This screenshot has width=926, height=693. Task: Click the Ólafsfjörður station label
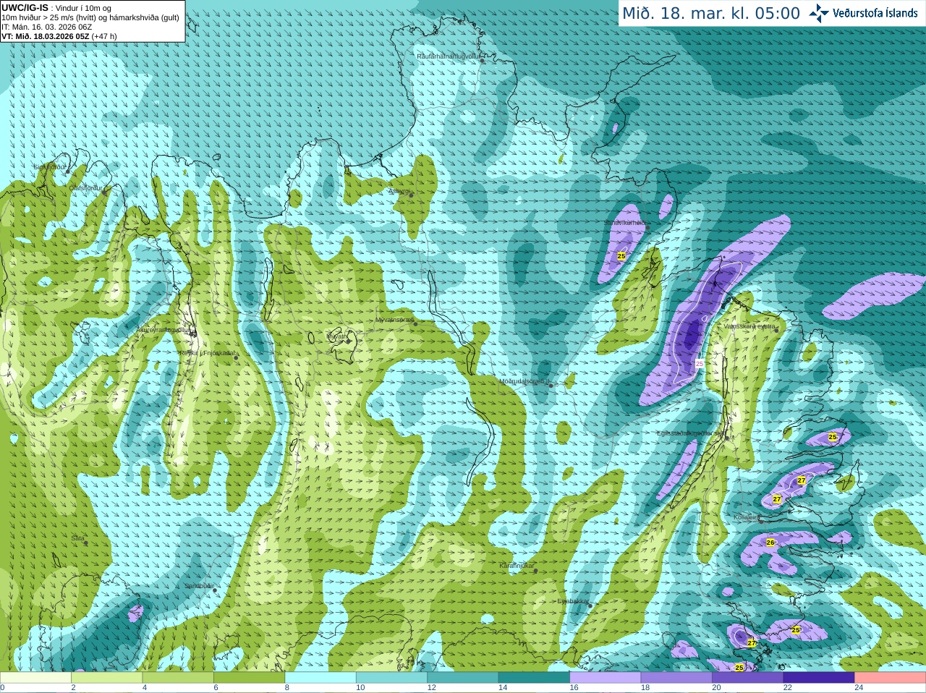(x=85, y=188)
